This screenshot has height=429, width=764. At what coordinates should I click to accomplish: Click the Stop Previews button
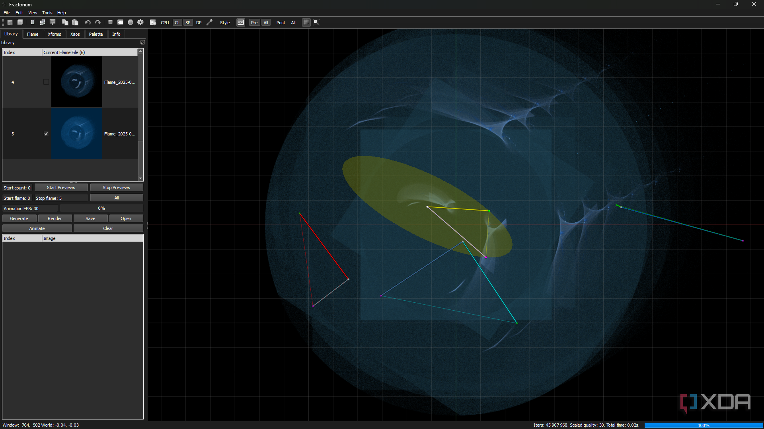click(116, 187)
